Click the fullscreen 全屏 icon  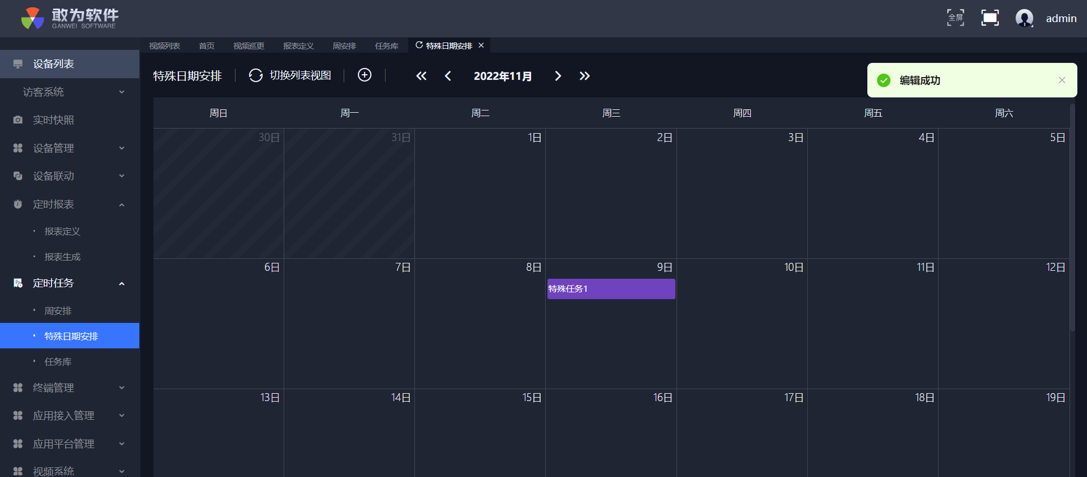(x=956, y=18)
